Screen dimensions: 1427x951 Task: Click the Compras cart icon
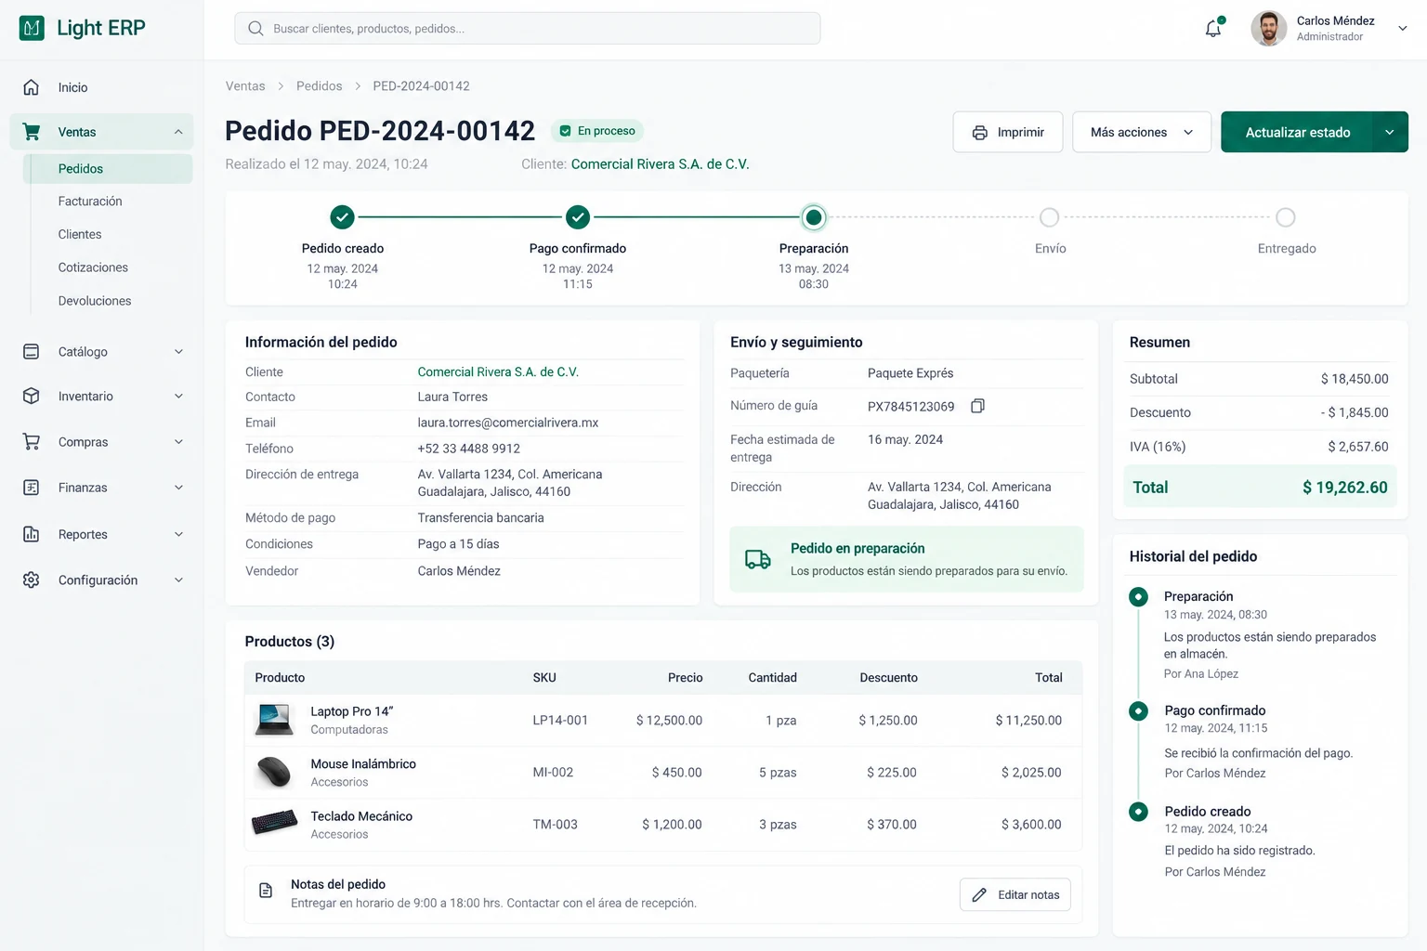click(31, 442)
